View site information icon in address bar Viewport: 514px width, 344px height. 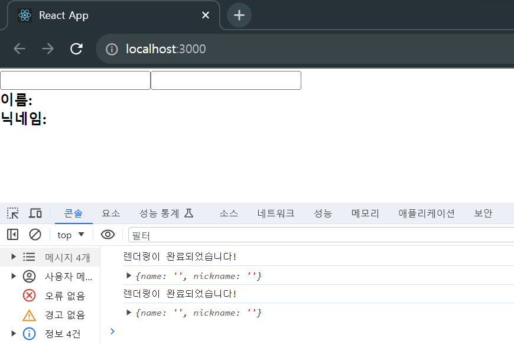pos(112,49)
